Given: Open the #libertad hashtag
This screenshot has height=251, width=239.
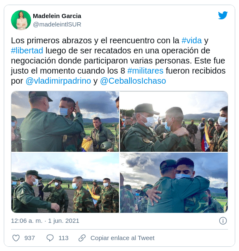Looking at the screenshot, I should [27, 50].
